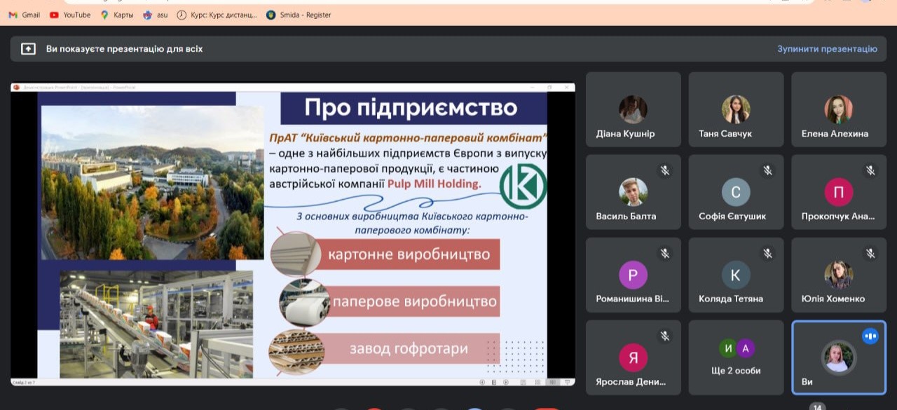Click previous slide arrow in PowerPoint status bar
Viewport: 897px width, 410px height.
tap(482, 382)
